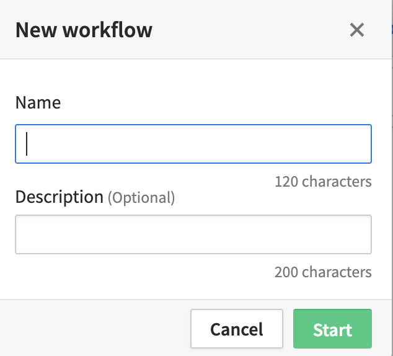Close the New workflow dialog
Viewport: 393px width, 356px height.
pos(356,30)
